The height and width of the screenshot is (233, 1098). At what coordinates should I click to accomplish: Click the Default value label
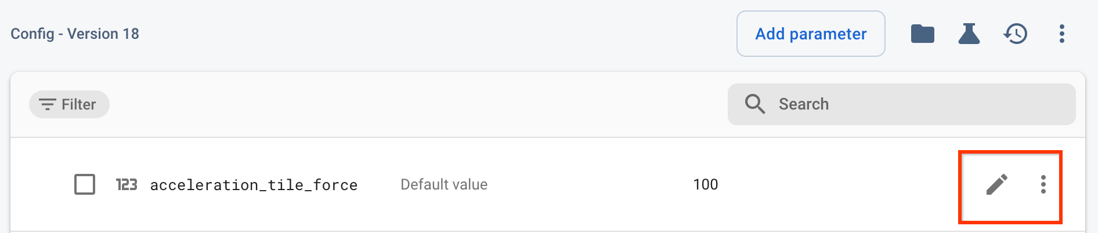(x=444, y=184)
